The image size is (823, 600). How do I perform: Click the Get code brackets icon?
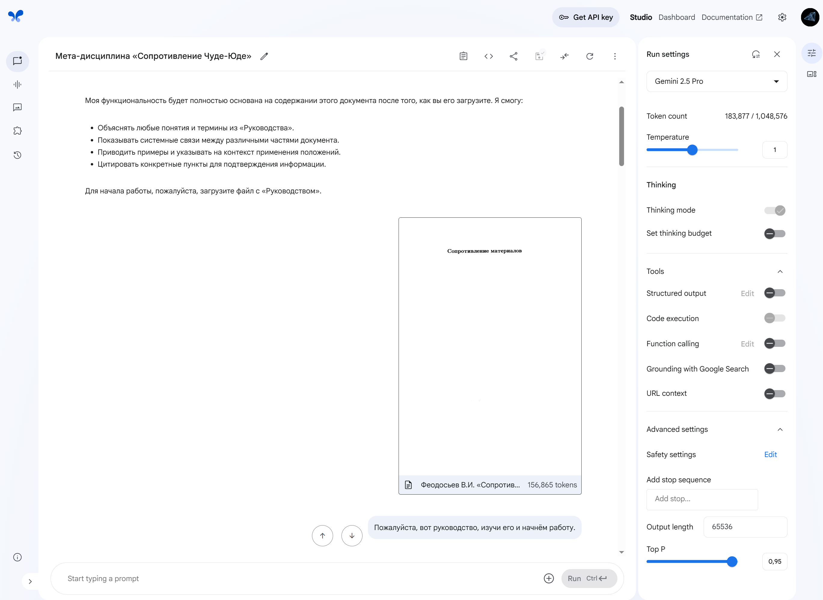coord(488,56)
